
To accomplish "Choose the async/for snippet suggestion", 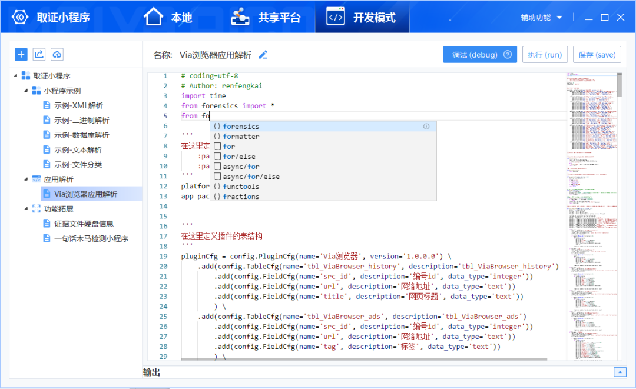I will 323,167.
